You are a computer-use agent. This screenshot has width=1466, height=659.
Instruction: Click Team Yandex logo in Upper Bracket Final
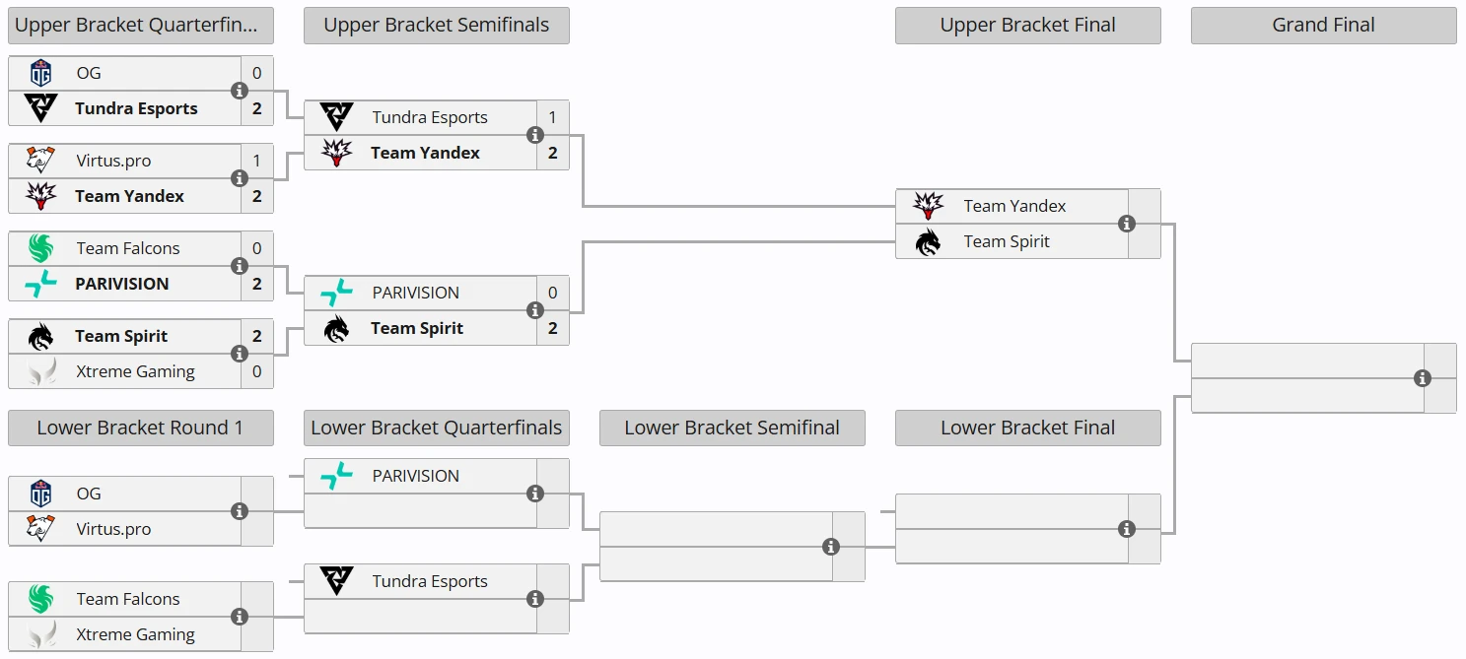tap(928, 206)
